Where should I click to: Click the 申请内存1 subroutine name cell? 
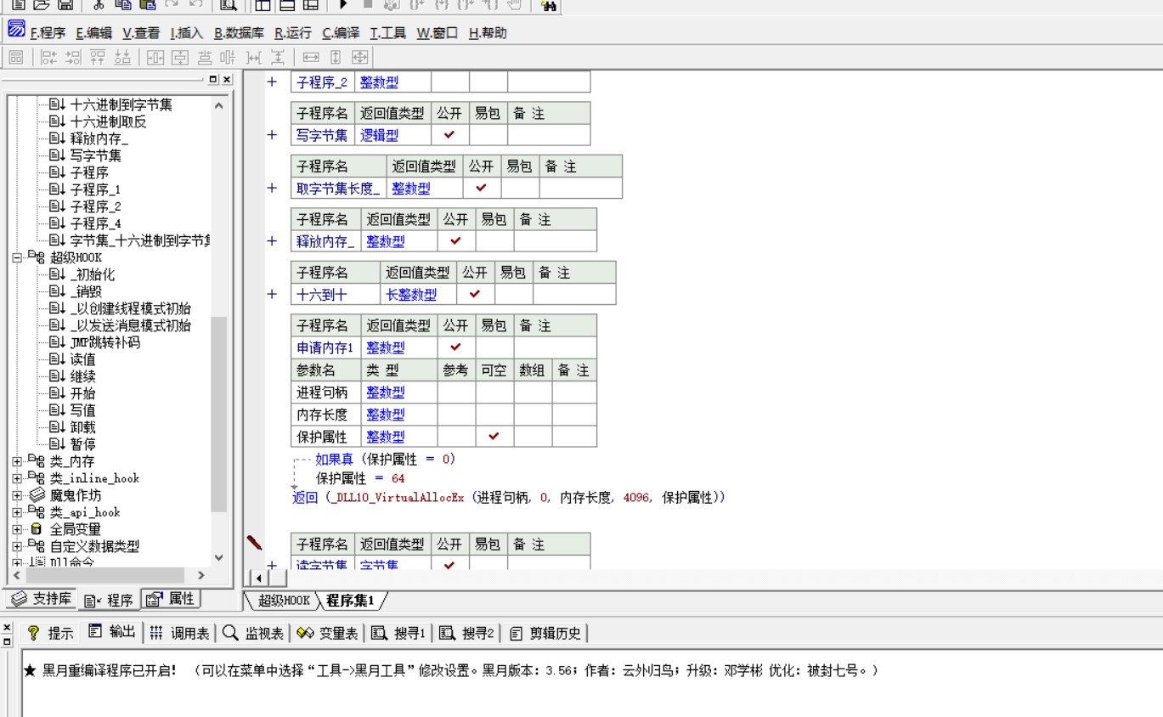pyautogui.click(x=325, y=347)
